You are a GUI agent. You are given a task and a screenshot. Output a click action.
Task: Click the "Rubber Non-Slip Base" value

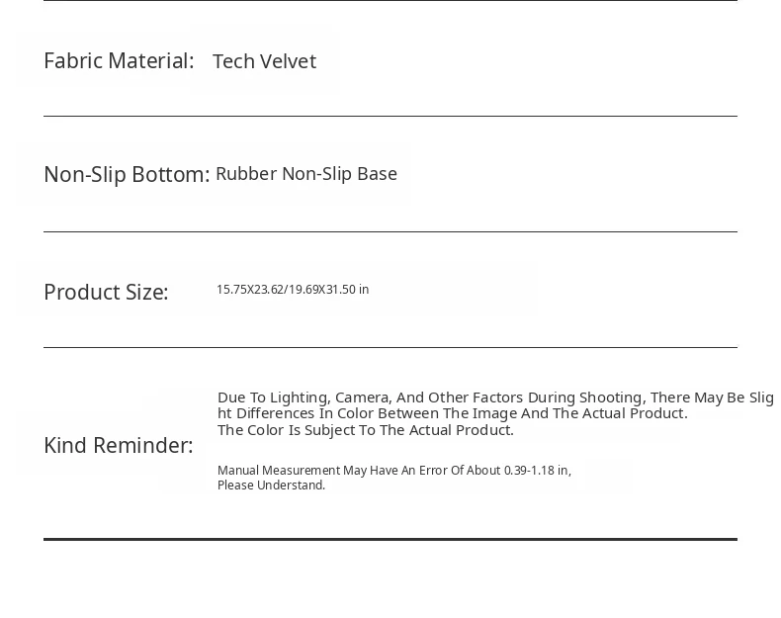[306, 174]
